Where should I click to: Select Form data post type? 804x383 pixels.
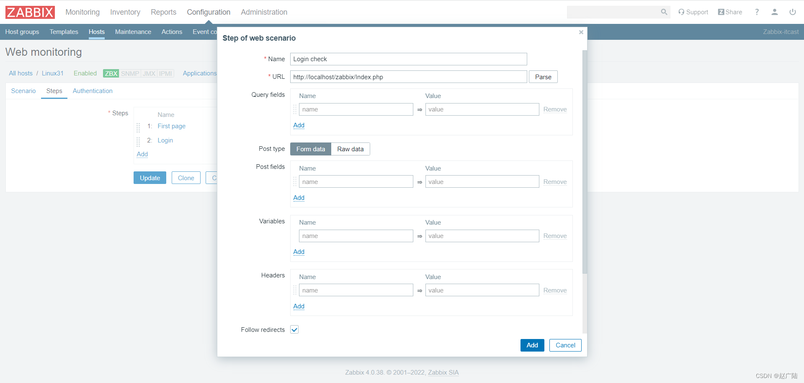(x=311, y=149)
